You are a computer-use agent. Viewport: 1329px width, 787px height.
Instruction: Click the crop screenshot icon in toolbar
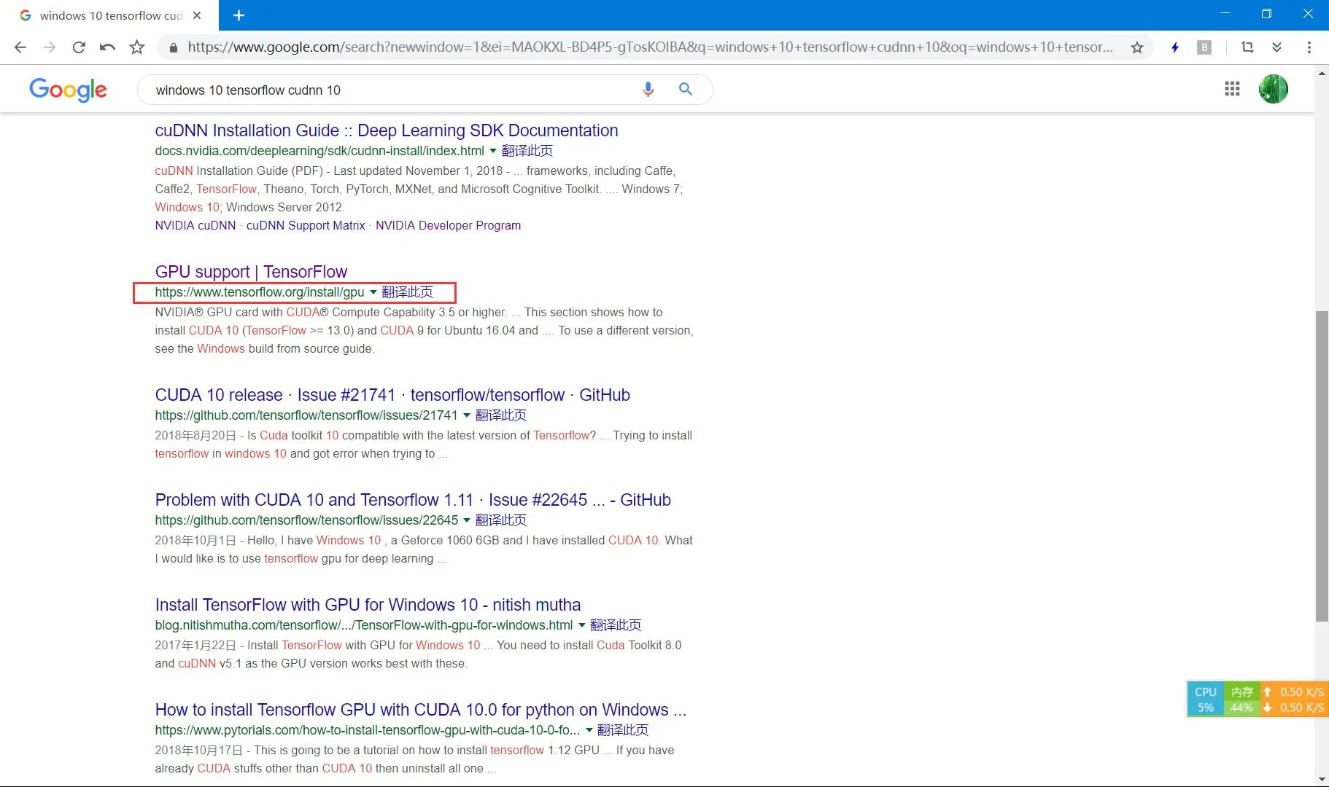(x=1247, y=47)
